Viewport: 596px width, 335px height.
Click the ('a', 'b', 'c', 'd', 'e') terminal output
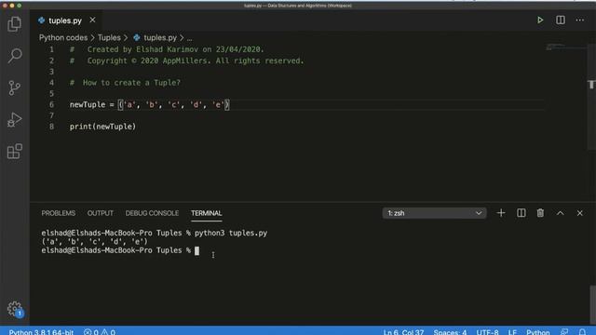(94, 242)
